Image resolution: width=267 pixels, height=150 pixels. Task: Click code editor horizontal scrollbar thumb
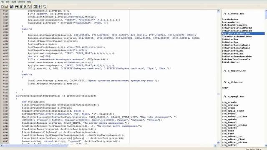tap(35, 145)
